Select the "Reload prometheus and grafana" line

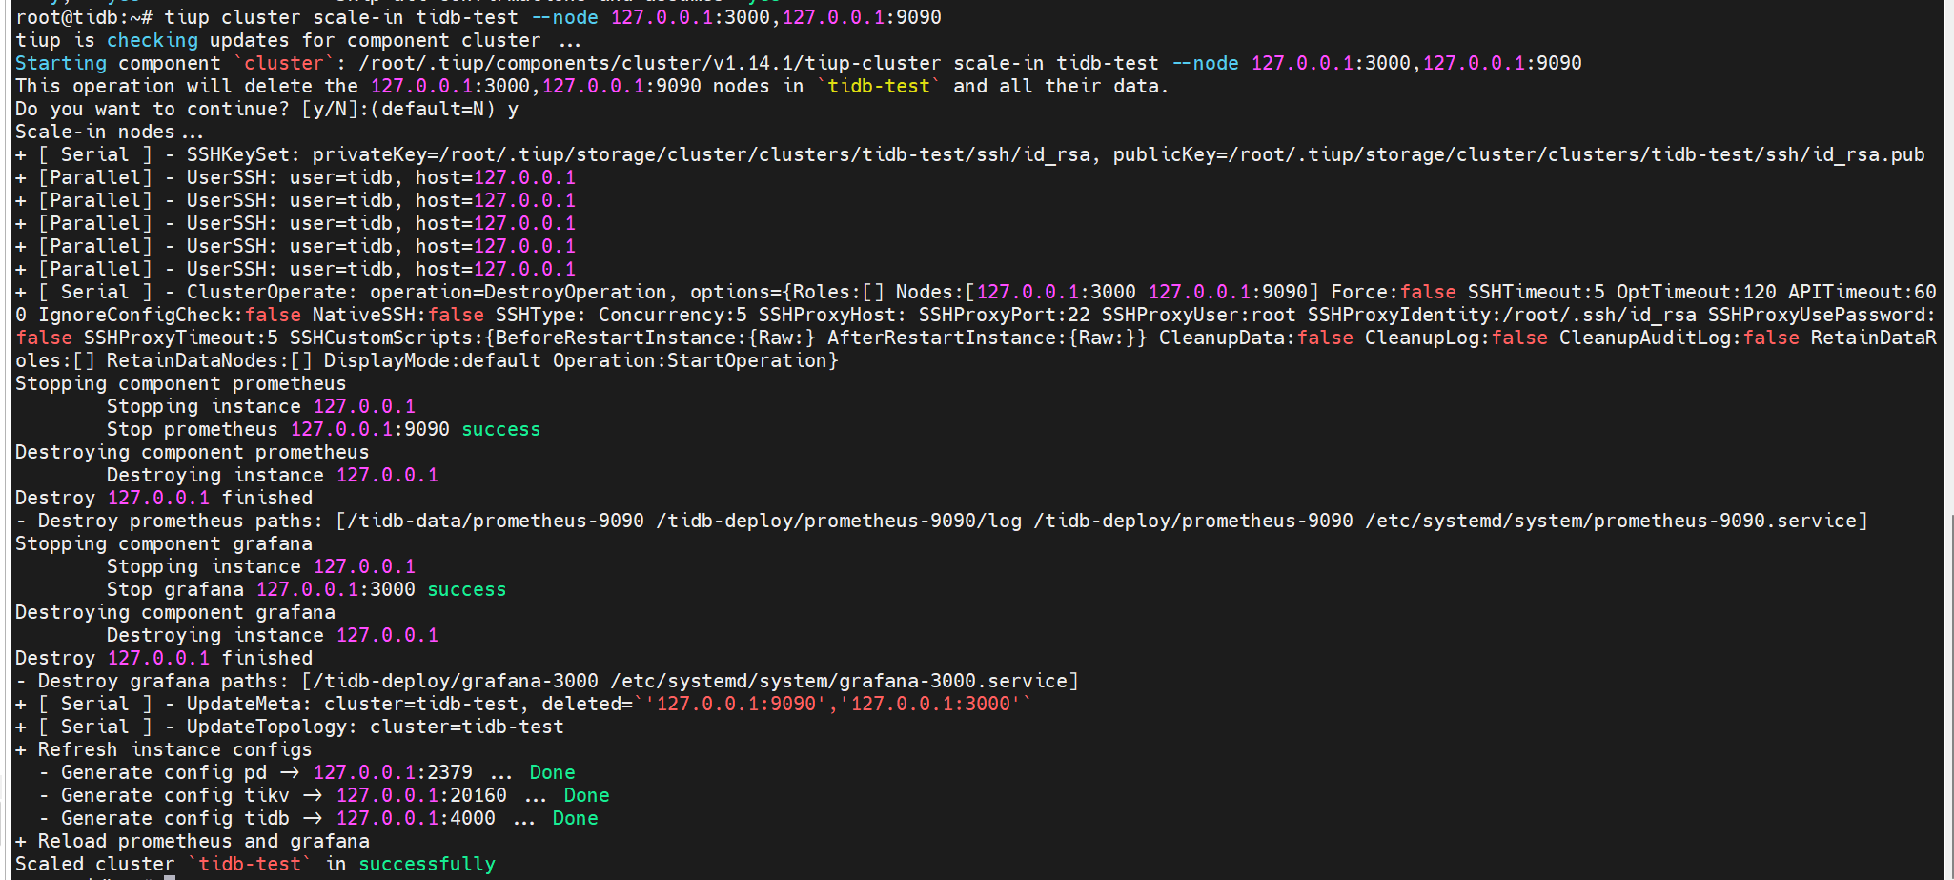193,841
